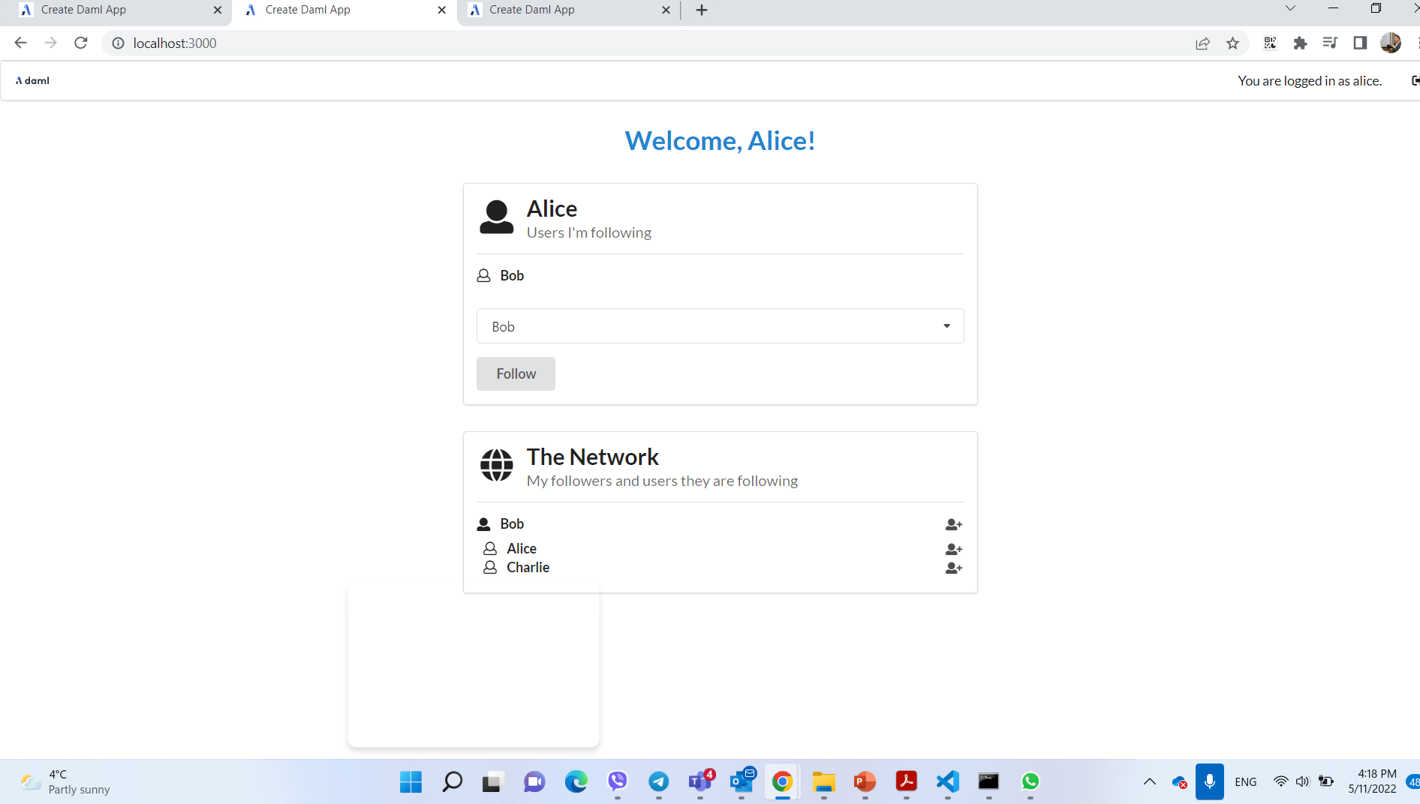Open a new browser tab

pyautogui.click(x=702, y=10)
